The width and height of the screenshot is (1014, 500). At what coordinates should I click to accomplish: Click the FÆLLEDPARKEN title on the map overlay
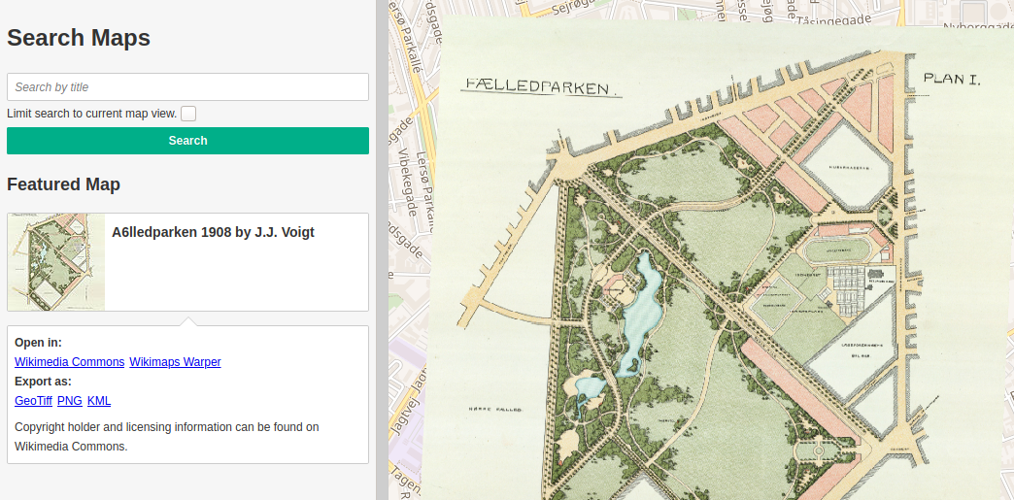pyautogui.click(x=538, y=87)
